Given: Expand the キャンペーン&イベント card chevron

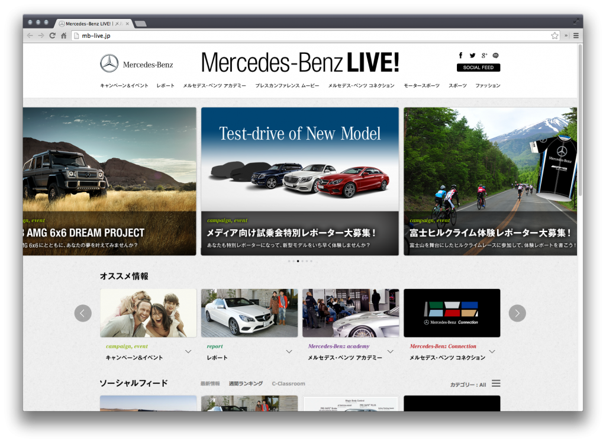Looking at the screenshot, I should (188, 352).
